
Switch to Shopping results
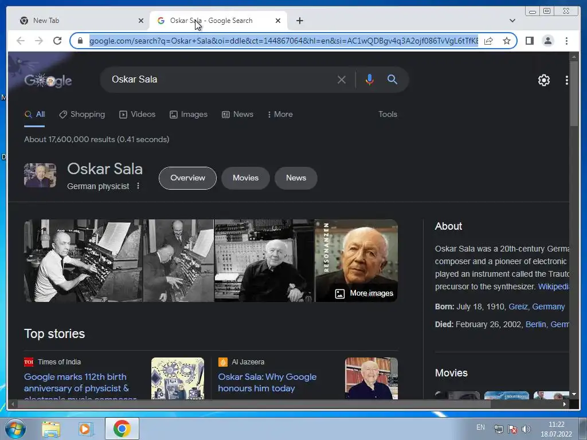coord(82,115)
